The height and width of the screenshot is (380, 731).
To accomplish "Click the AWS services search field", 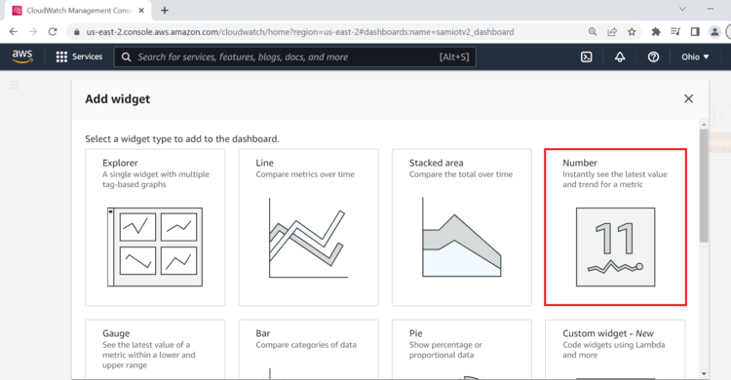I will 295,57.
